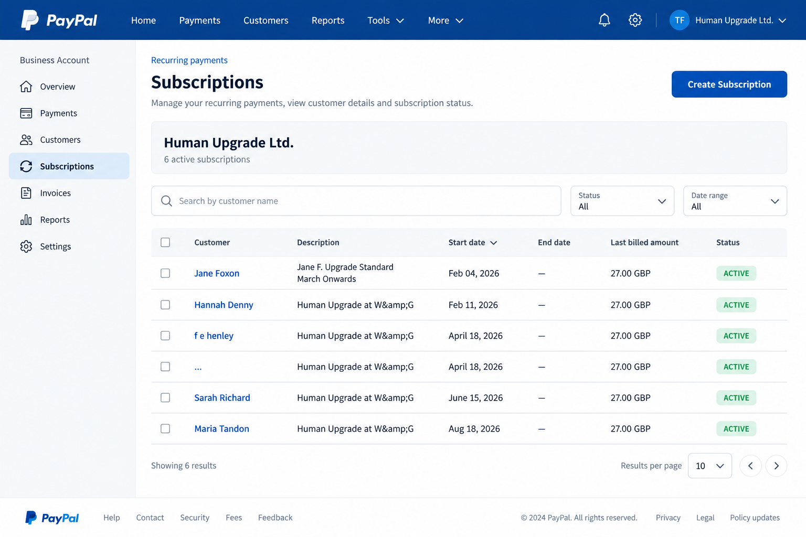Select Sarah Richard's row checkbox
The image size is (806, 537).
pos(165,398)
